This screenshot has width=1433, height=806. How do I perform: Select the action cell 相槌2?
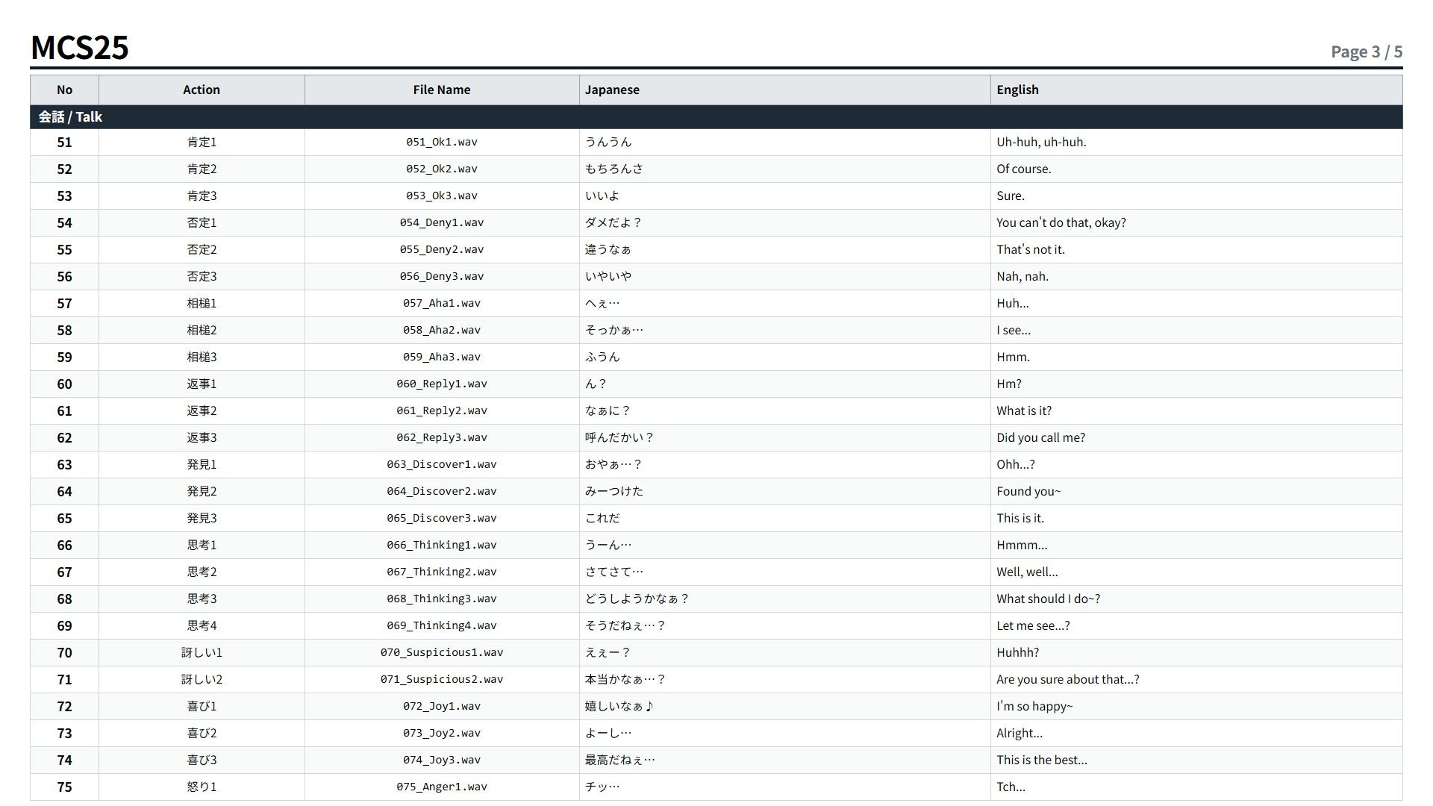coord(202,330)
